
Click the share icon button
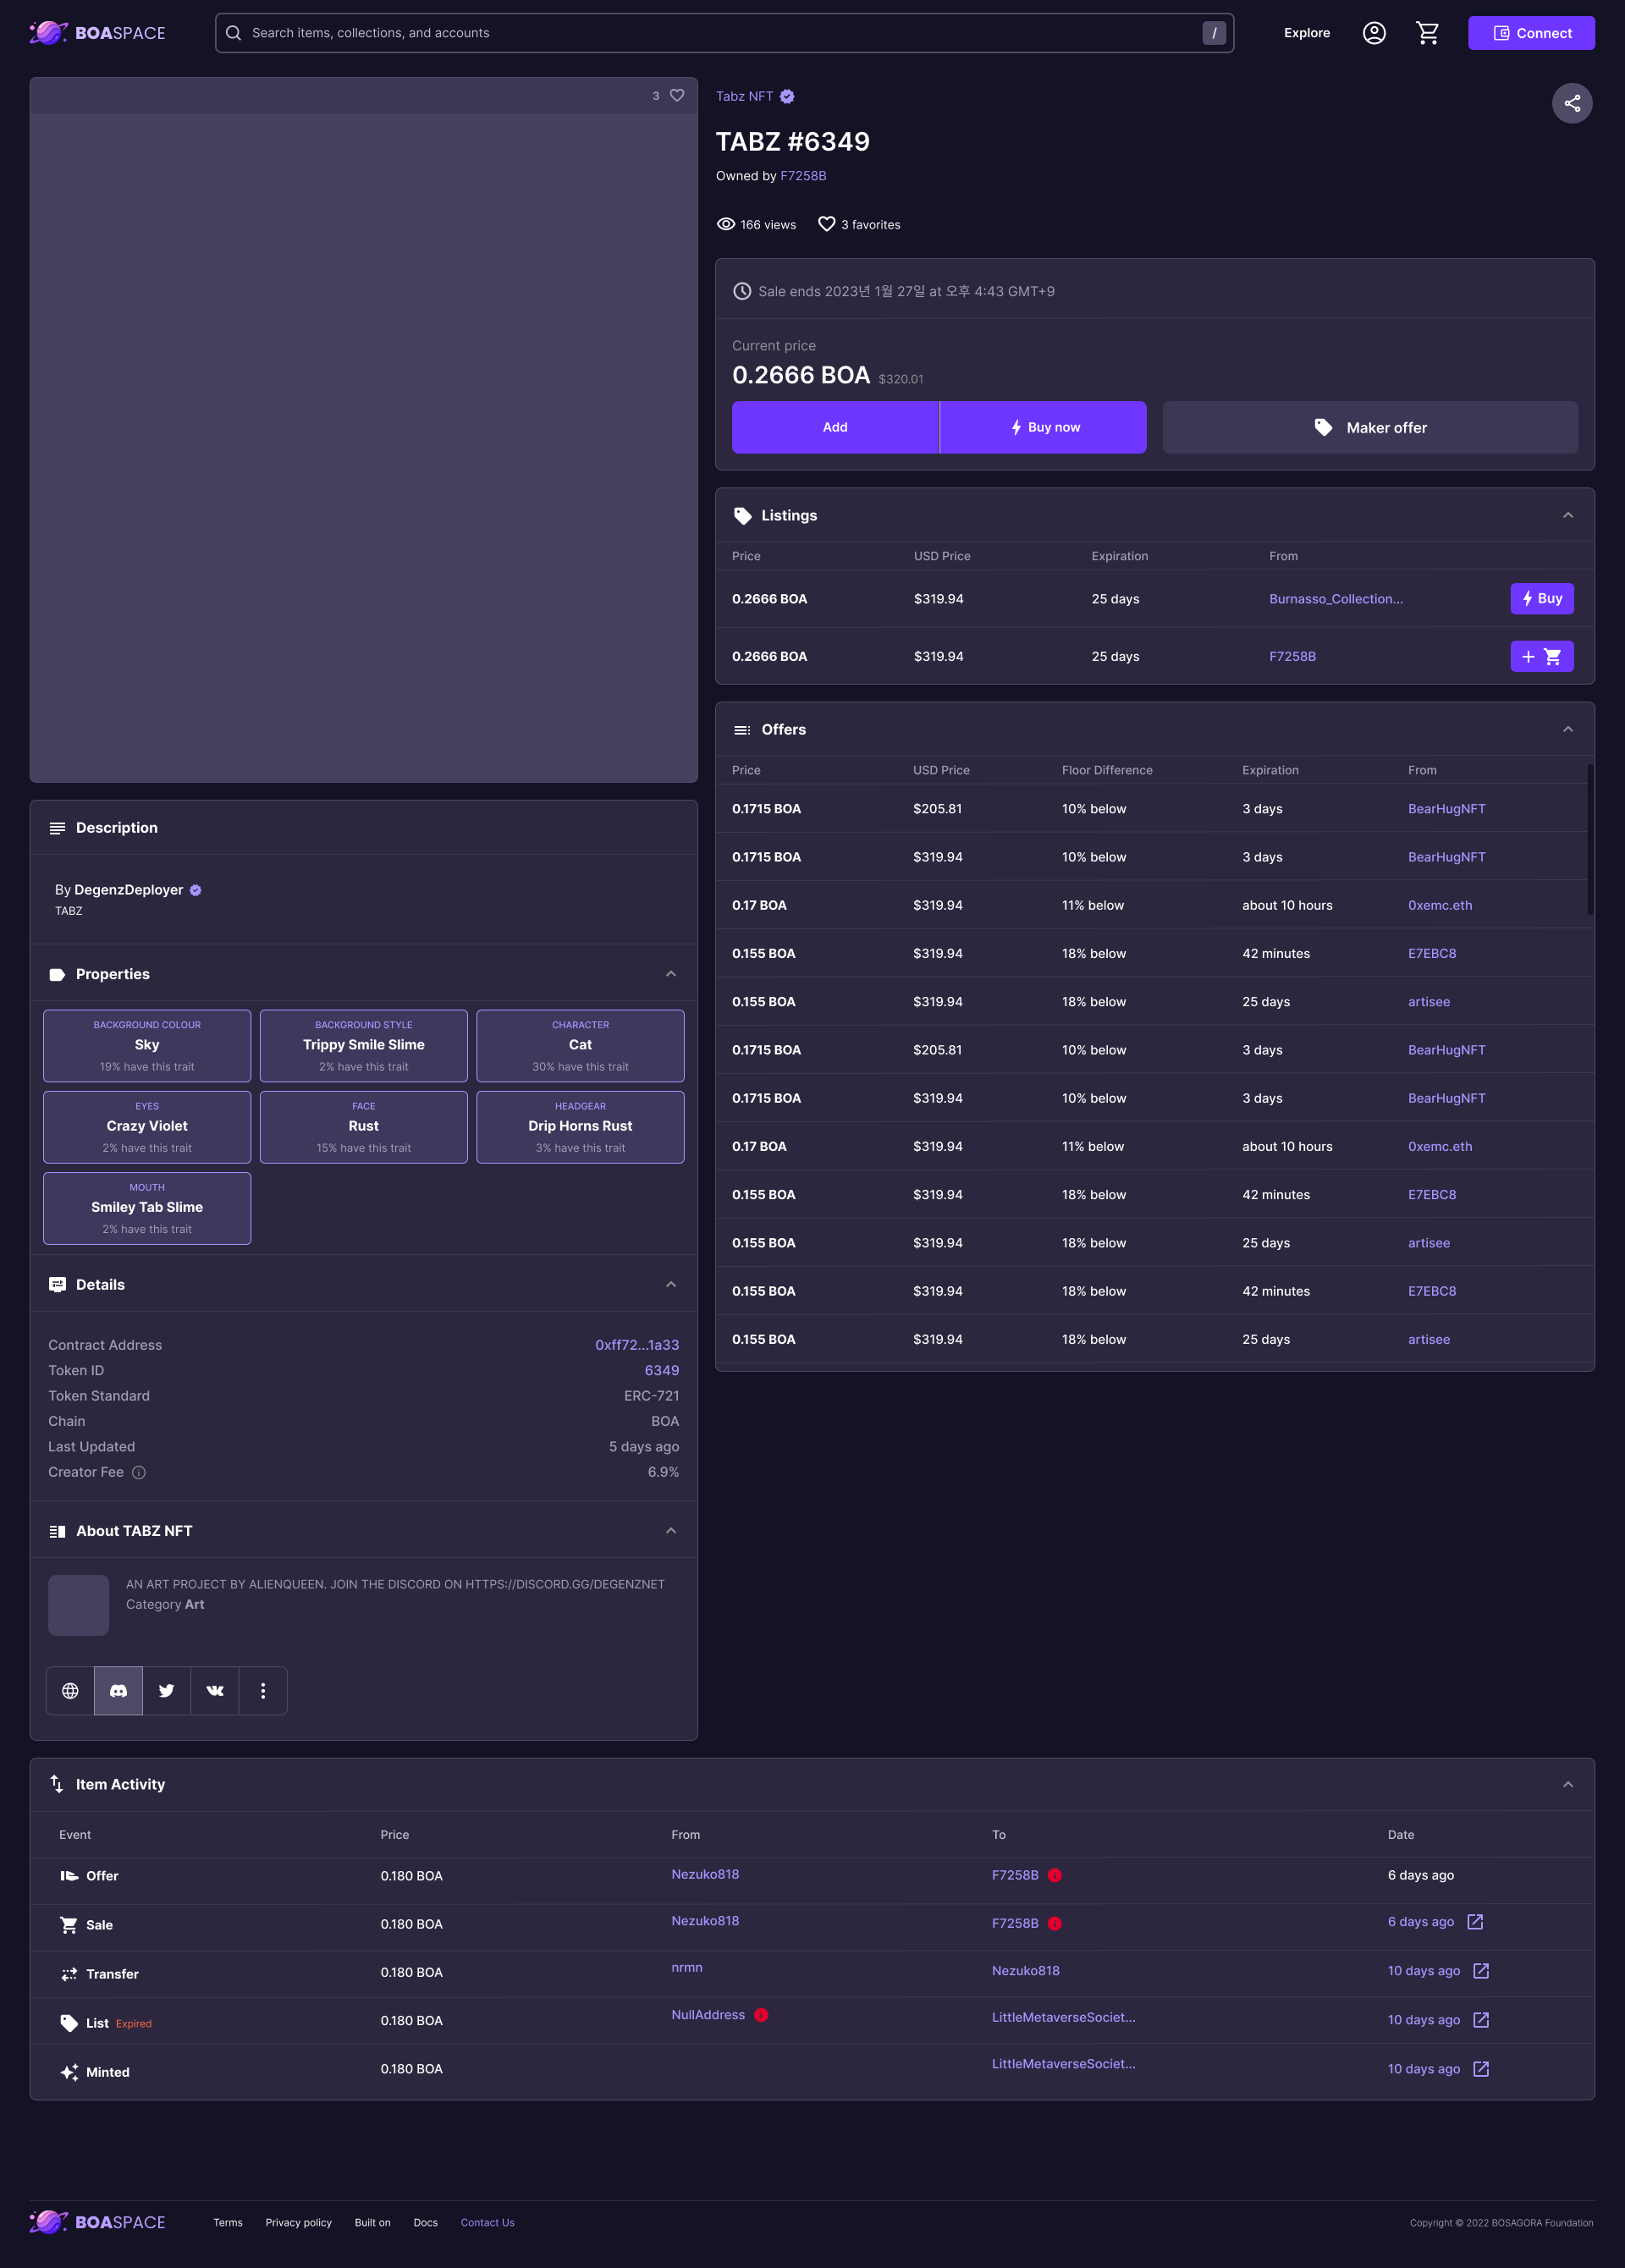tap(1571, 103)
